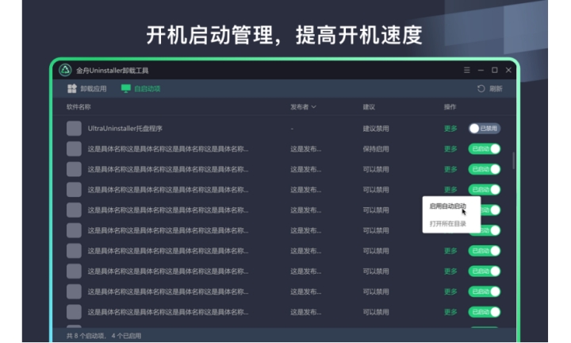Click the 金舟Uninstaller app logo icon

tap(66, 70)
